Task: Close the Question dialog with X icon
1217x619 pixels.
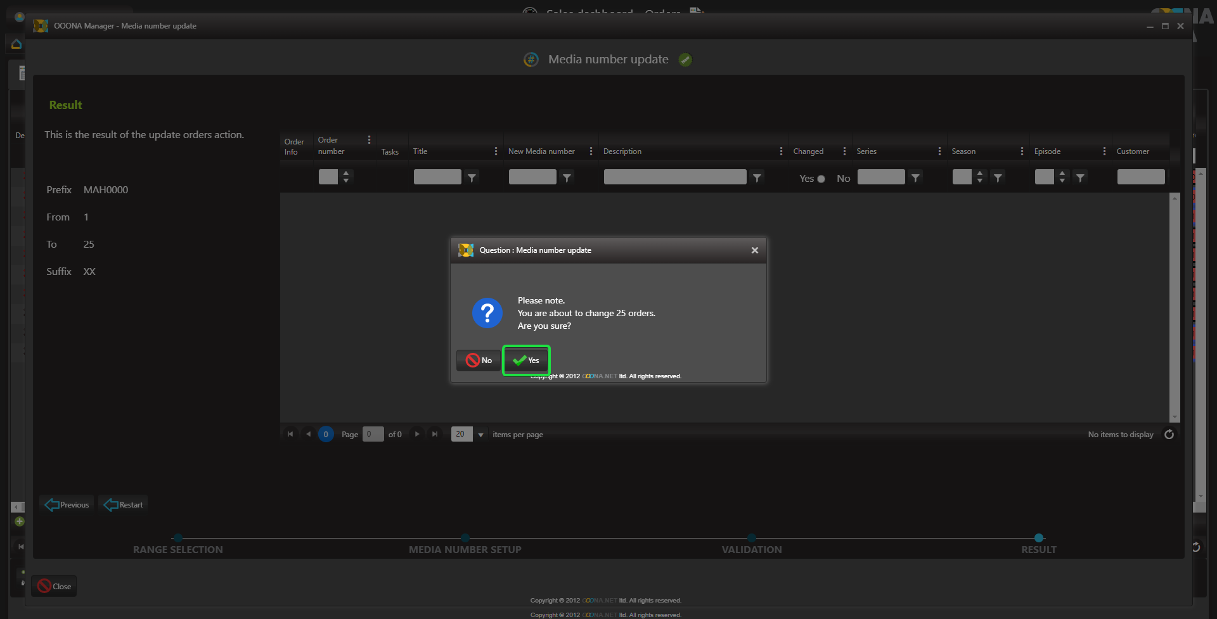Action: pos(754,250)
